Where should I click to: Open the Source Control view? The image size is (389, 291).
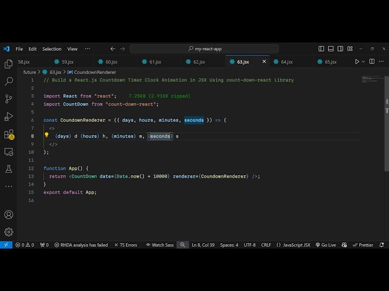[x=9, y=98]
